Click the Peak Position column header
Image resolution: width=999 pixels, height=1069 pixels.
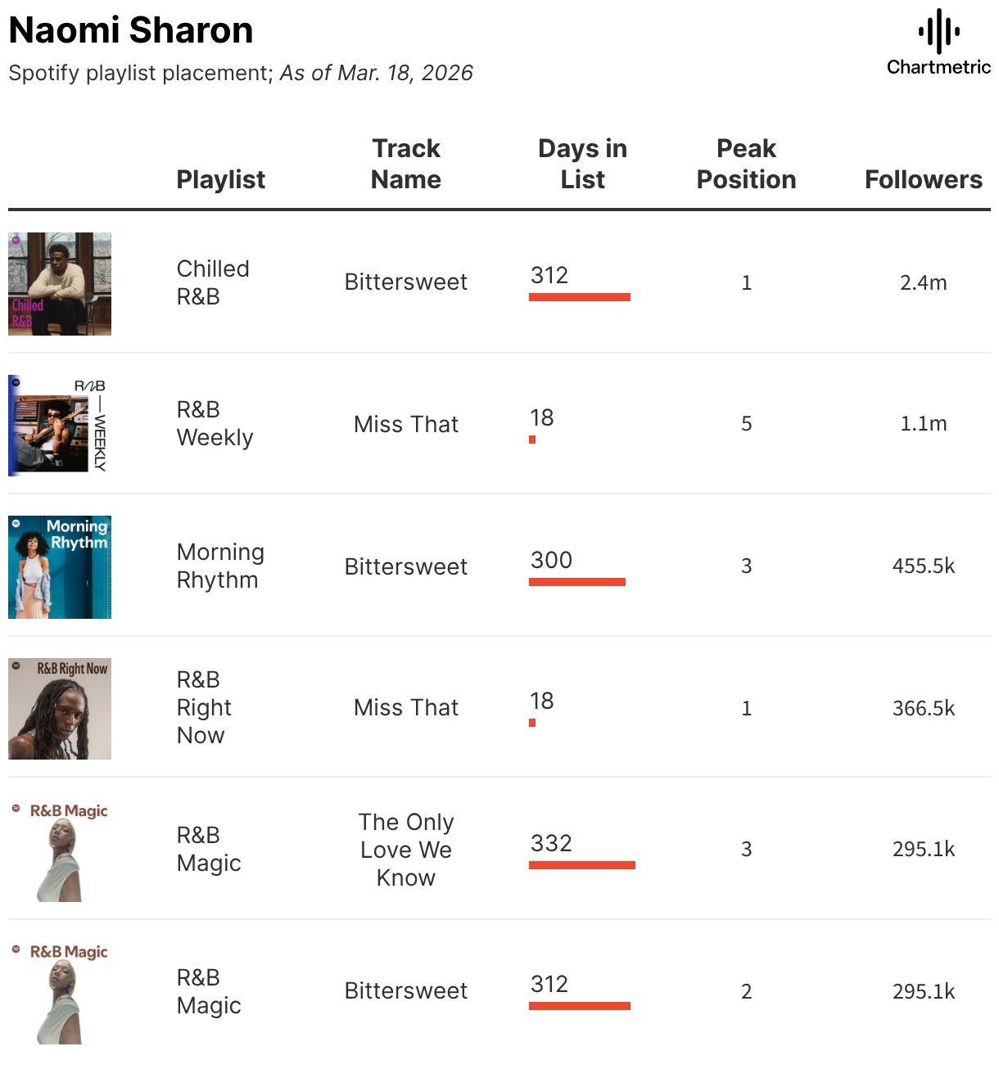point(746,164)
